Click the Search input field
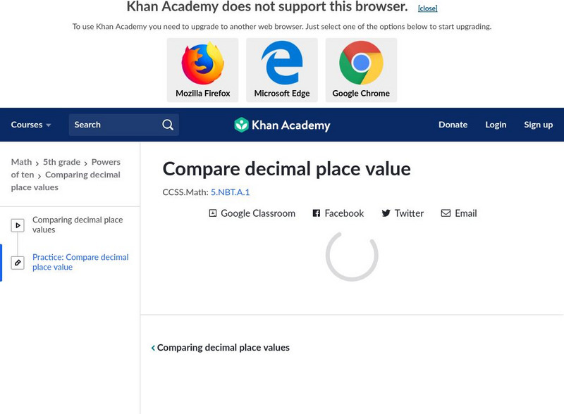Viewport: 564px width, 414px height. coord(113,125)
